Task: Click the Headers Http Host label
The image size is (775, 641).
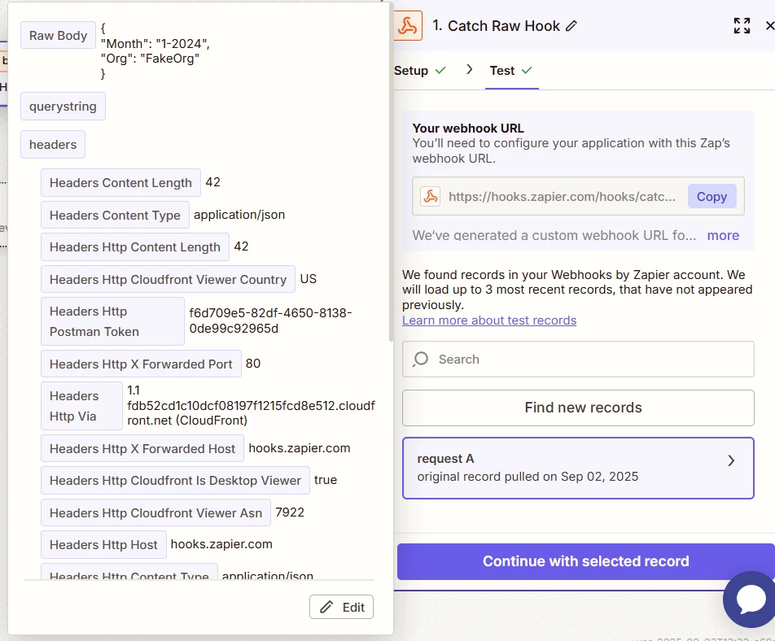Action: [x=103, y=545]
